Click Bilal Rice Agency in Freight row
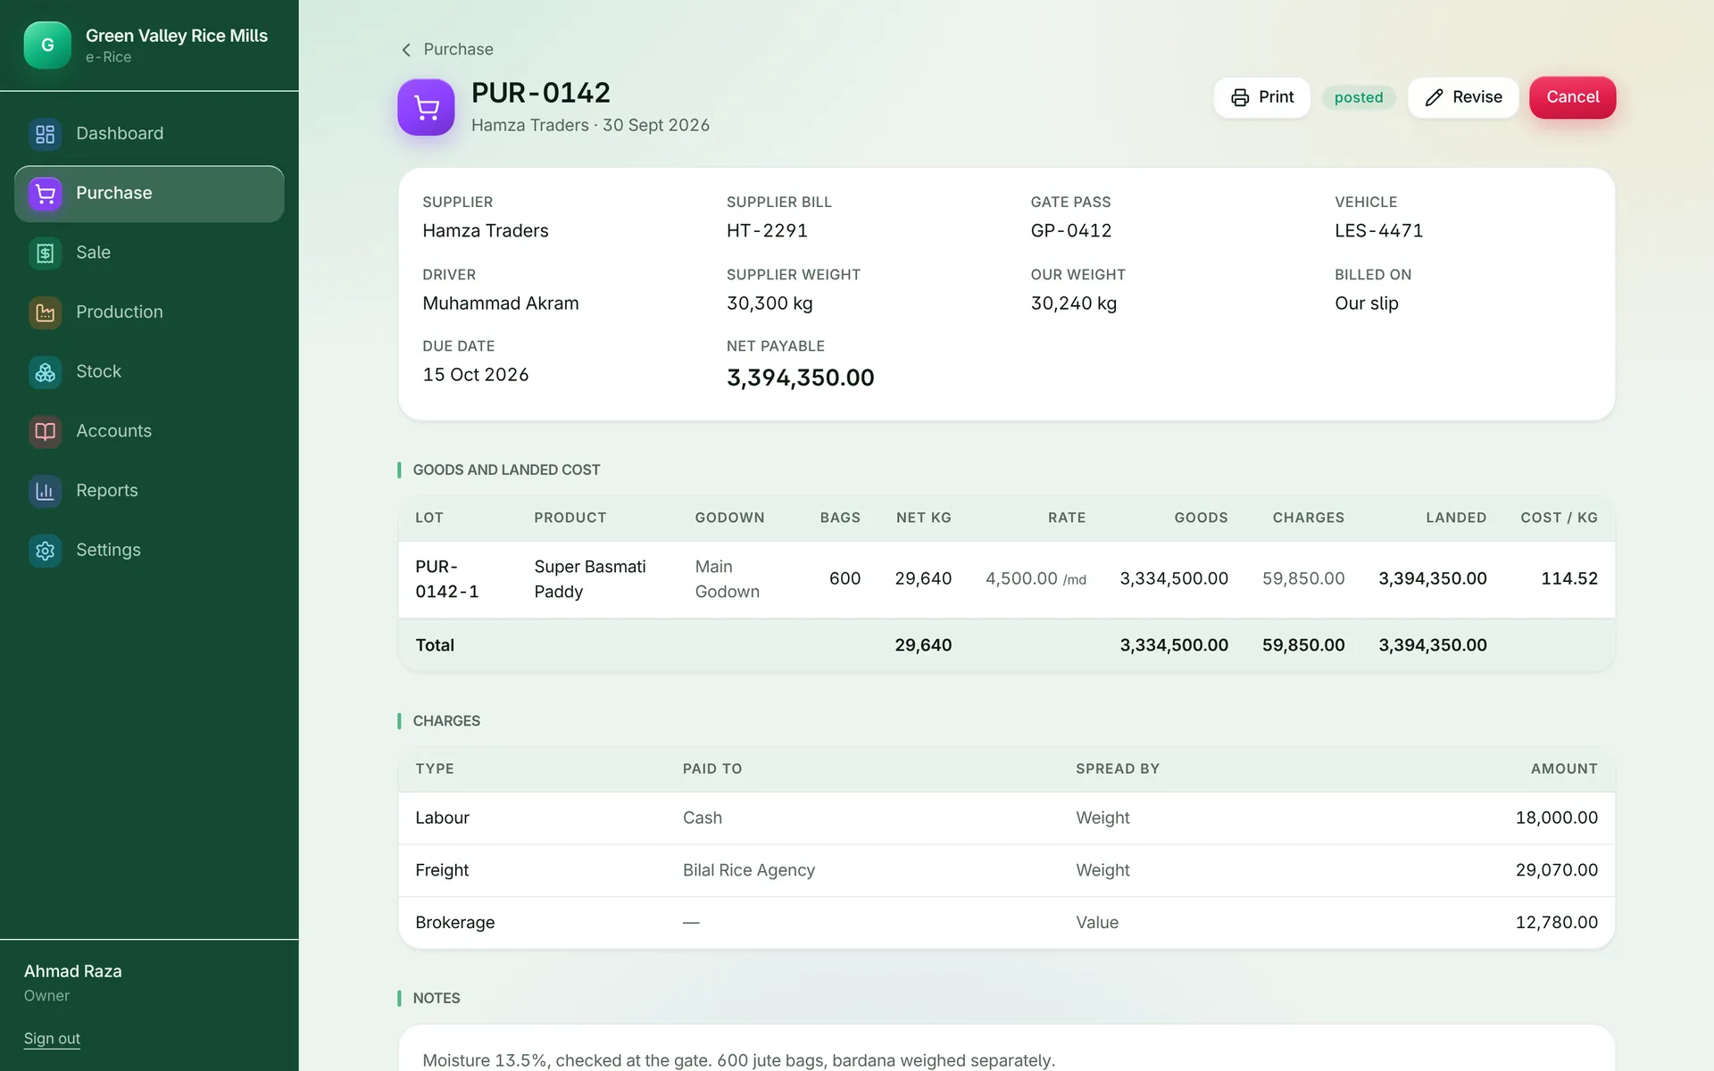 coord(748,870)
